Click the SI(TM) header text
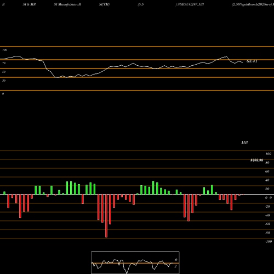274x274 pixels. (104, 4)
